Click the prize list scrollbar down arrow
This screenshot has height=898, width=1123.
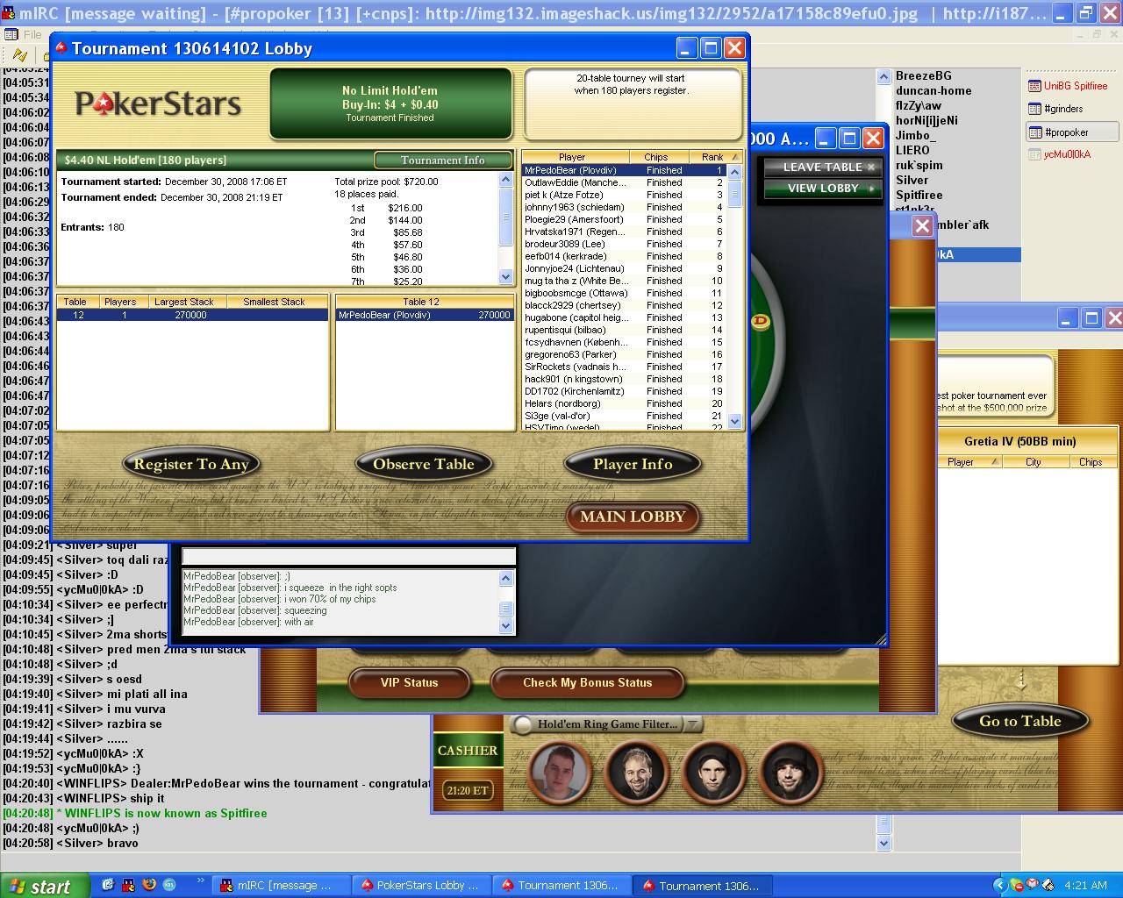[x=505, y=276]
